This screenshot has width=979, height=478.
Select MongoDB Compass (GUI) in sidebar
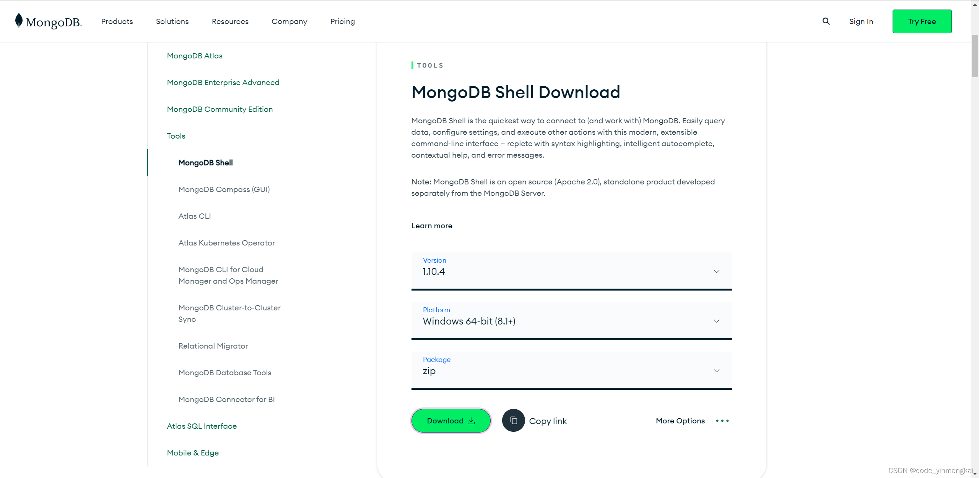(224, 189)
